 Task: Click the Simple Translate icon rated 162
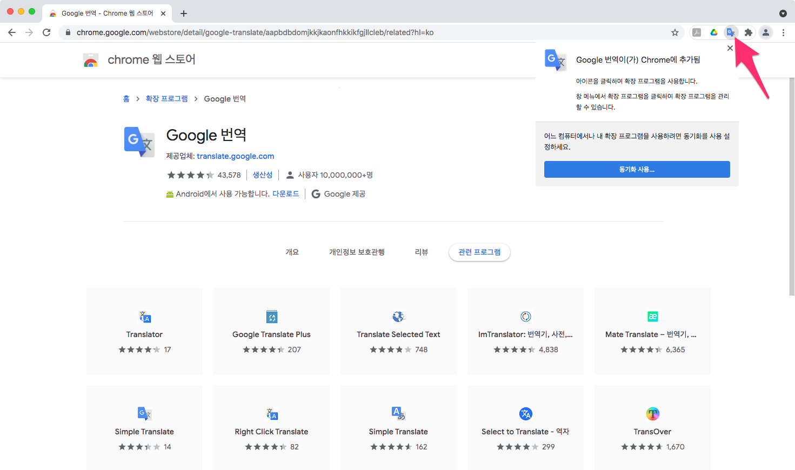point(398,414)
